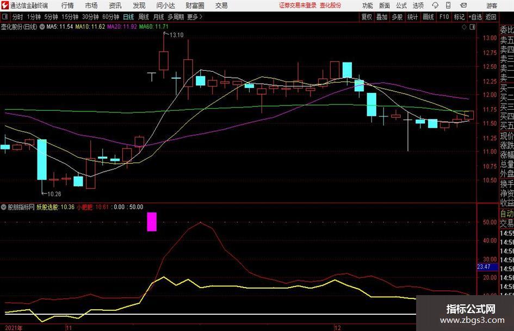
Task: Click the 10.26 low price label
Action: coord(54,194)
